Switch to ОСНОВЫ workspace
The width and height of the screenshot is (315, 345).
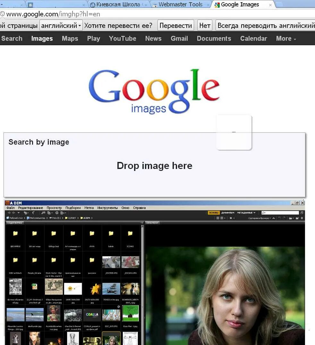pos(214,213)
